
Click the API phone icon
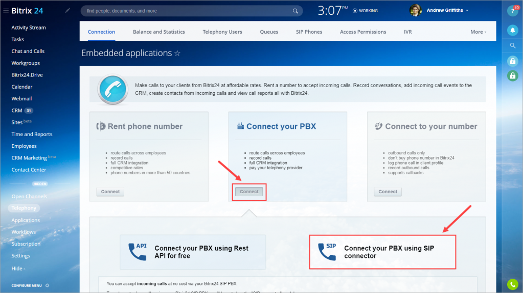tap(138, 252)
